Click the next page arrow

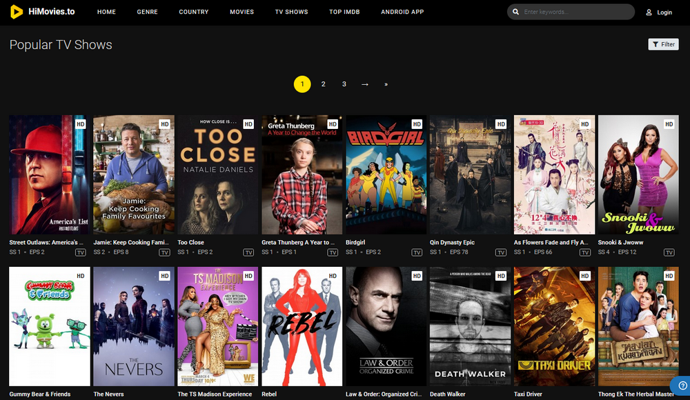[x=365, y=84]
